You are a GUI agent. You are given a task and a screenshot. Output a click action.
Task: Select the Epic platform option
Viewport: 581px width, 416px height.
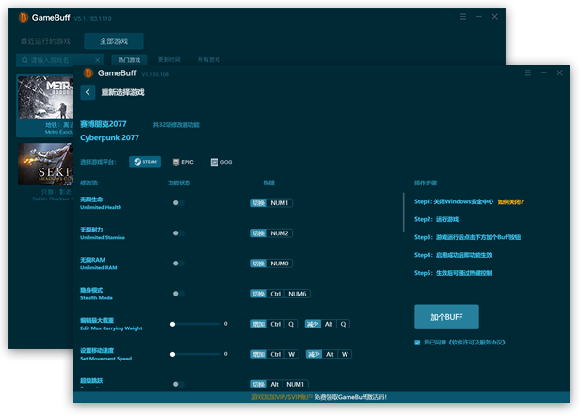pos(183,162)
